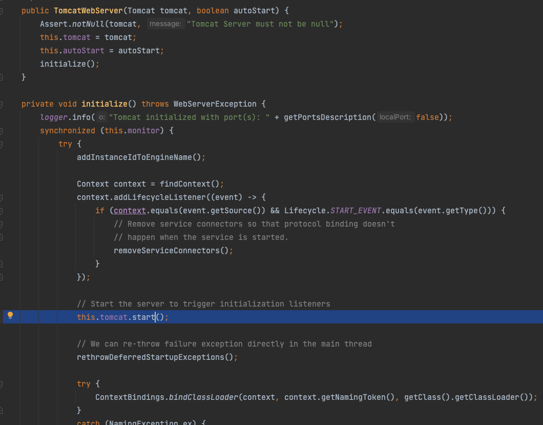Click the addInstanceIdToEngineName() call

(x=139, y=157)
